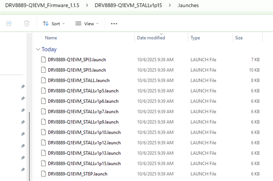This screenshot has width=273, height=181.
Task: Click file icon of DRV8889-Q1EVM_STALLv1p10.launch
Action: tap(44, 132)
